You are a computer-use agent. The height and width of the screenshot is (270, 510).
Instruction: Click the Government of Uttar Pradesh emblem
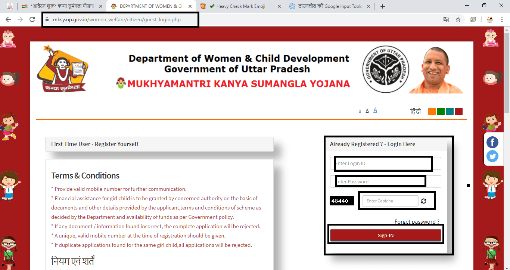pos(386,69)
